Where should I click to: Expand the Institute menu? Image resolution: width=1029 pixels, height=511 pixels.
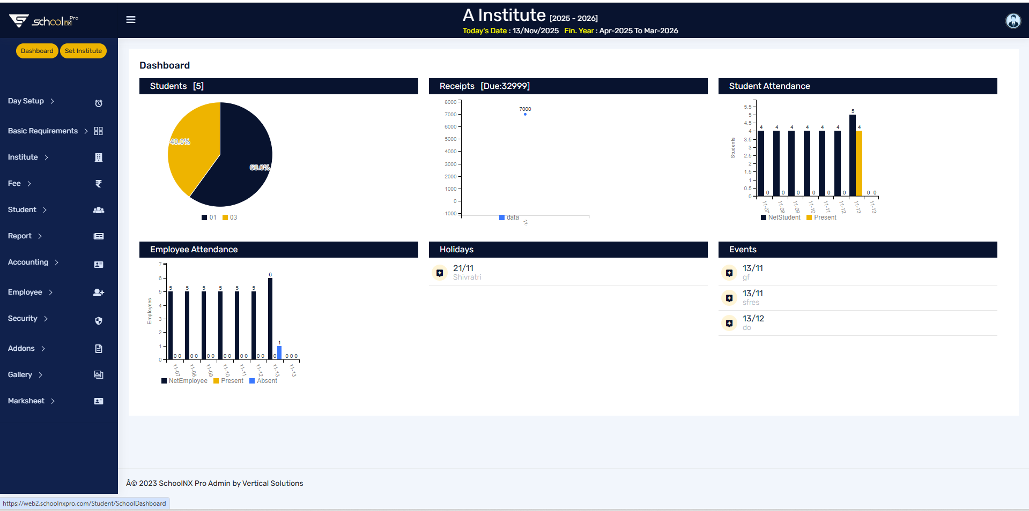[x=28, y=157]
